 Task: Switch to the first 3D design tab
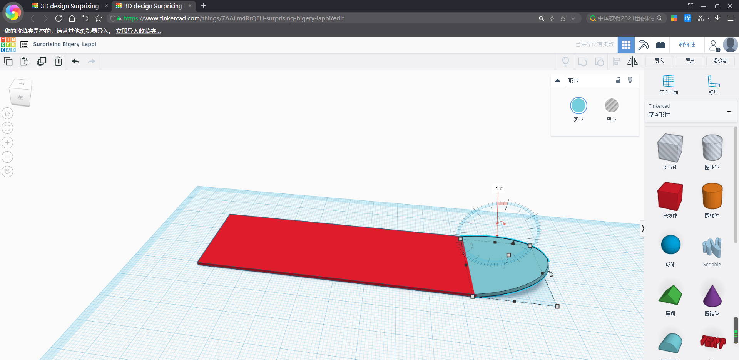(70, 6)
